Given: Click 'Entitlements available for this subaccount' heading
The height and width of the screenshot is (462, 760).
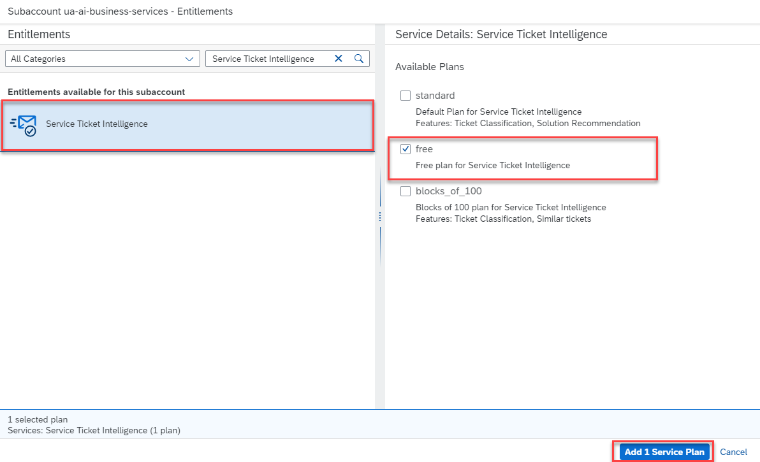Looking at the screenshot, I should pyautogui.click(x=96, y=92).
